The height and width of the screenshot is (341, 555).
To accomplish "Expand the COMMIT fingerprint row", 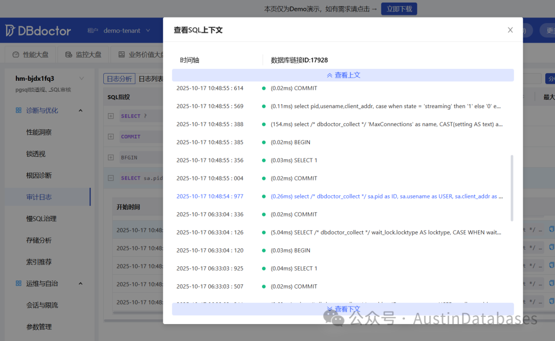I will point(111,137).
